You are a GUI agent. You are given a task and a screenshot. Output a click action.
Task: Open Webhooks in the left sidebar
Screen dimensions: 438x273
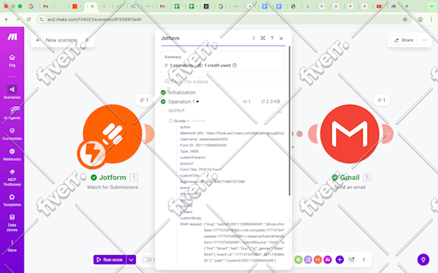(12, 155)
